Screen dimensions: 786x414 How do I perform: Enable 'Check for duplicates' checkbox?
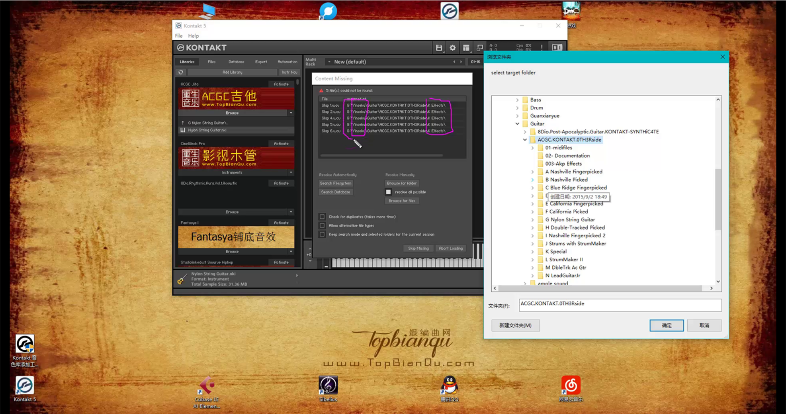pyautogui.click(x=322, y=217)
